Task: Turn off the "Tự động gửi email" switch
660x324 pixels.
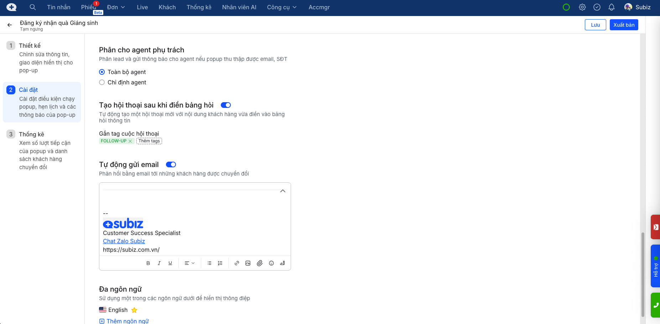Action: pyautogui.click(x=171, y=164)
